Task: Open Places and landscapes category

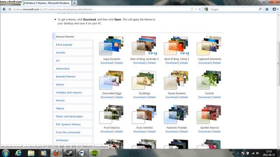Action: coord(73,116)
